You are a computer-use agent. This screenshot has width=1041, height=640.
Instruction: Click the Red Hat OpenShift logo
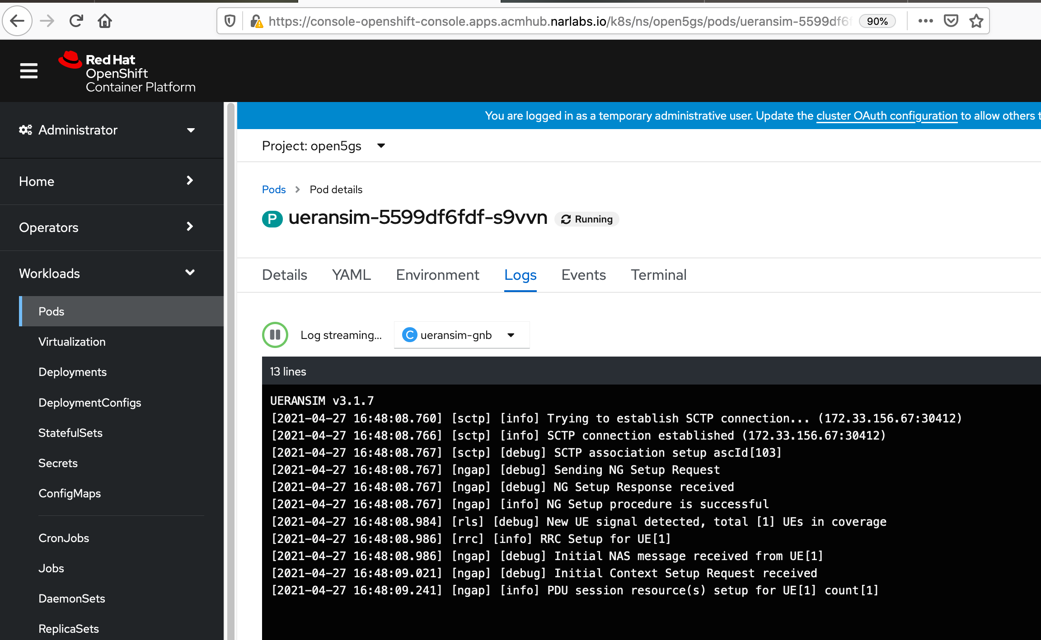127,72
